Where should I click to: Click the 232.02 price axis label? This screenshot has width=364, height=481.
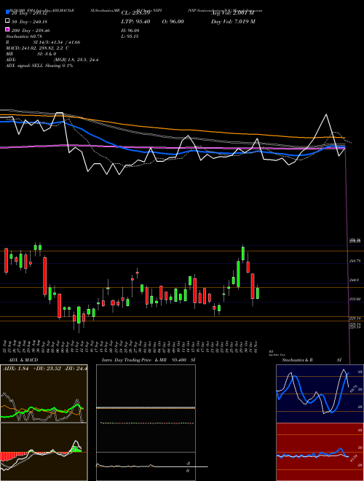click(355, 299)
